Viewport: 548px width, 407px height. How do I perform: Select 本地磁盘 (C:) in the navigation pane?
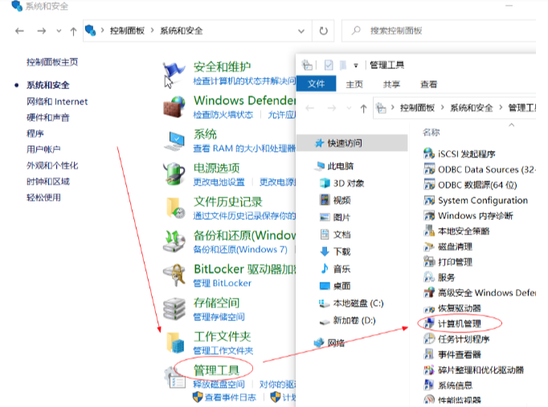click(x=358, y=303)
